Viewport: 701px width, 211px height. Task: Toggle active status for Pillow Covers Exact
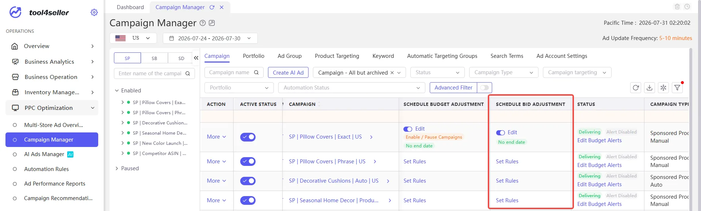(248, 137)
